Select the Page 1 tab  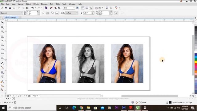coord(35,96)
